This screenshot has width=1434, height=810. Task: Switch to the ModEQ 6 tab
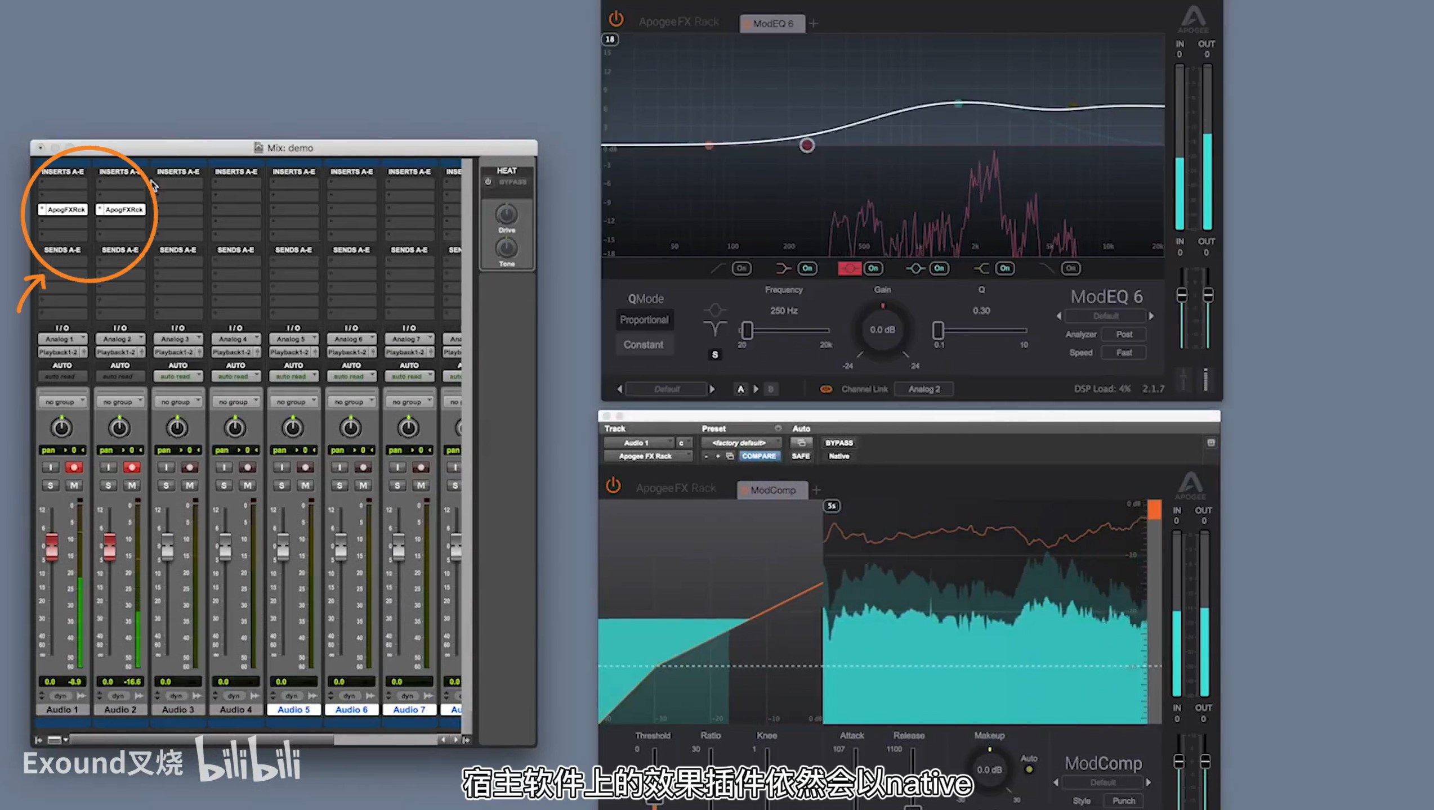click(772, 24)
